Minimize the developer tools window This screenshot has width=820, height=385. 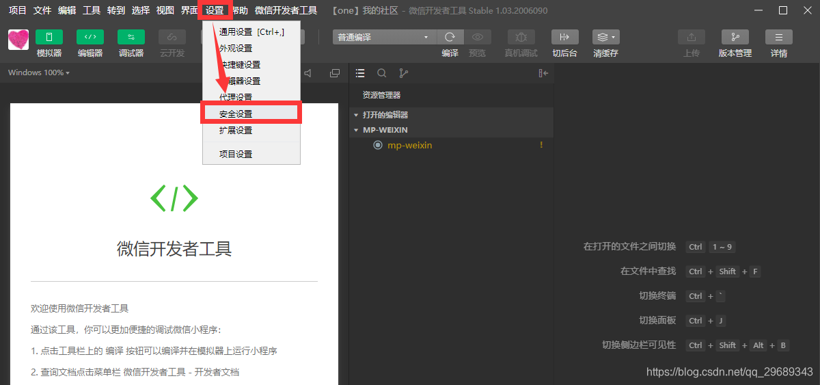tap(758, 10)
